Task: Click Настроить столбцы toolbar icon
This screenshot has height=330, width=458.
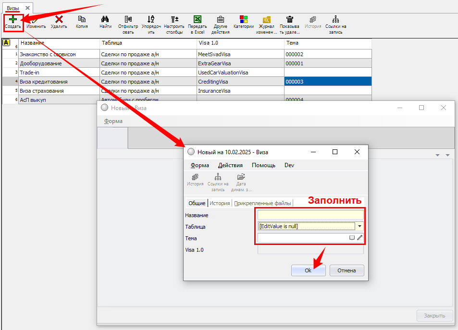Action: 174,20
